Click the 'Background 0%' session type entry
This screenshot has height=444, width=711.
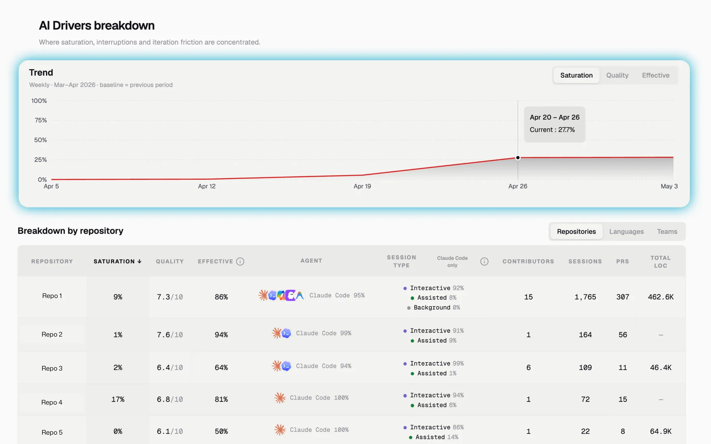pyautogui.click(x=433, y=308)
